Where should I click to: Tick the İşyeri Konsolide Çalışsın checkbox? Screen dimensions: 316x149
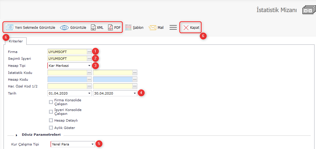pos(51,112)
